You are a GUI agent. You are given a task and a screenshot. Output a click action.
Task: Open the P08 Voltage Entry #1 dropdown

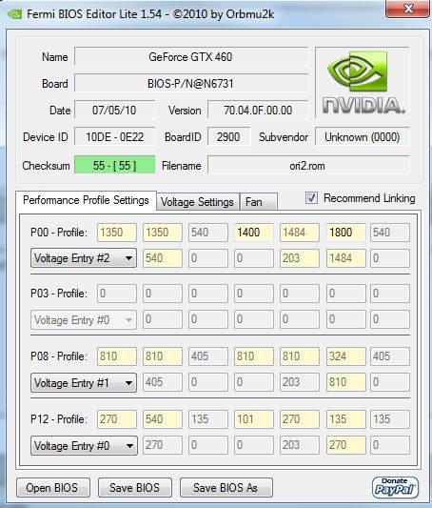click(84, 382)
